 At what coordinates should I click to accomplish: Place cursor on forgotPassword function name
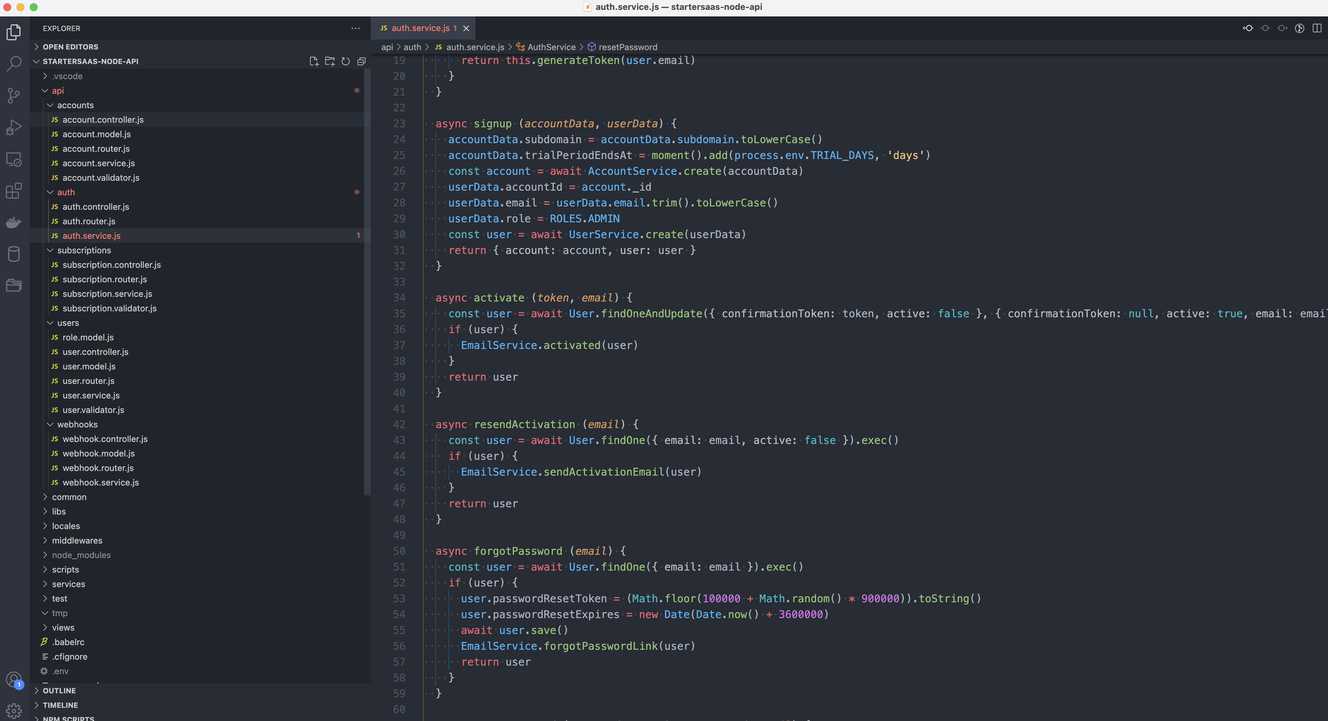[518, 551]
